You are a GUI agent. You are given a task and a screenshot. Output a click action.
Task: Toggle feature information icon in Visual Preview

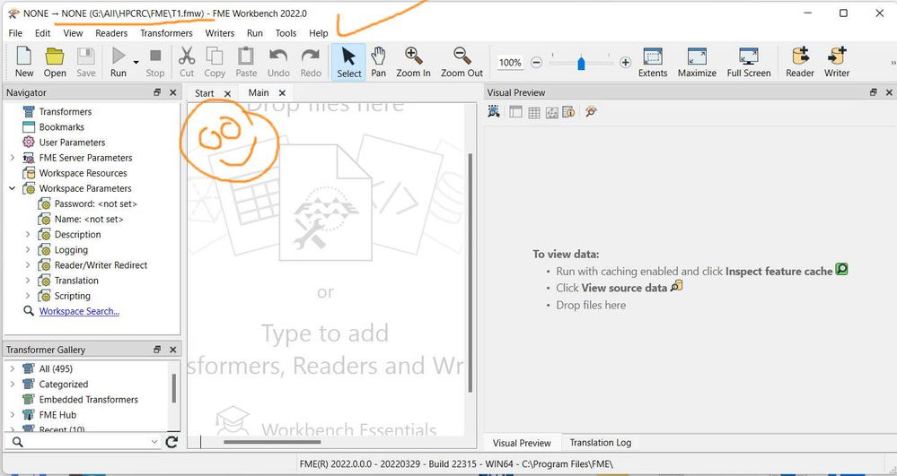568,113
